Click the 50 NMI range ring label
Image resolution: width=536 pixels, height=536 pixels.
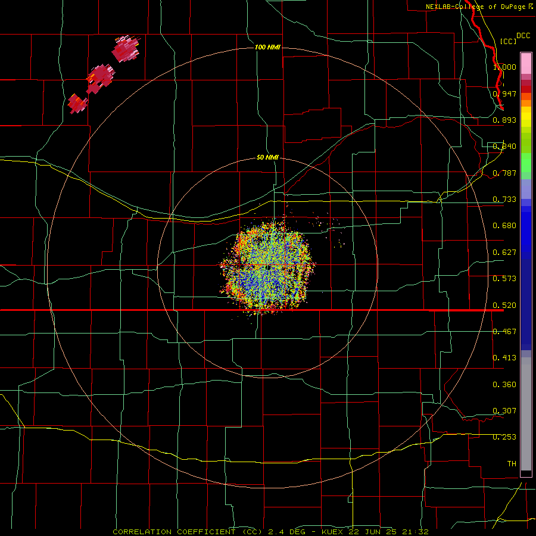[267, 157]
